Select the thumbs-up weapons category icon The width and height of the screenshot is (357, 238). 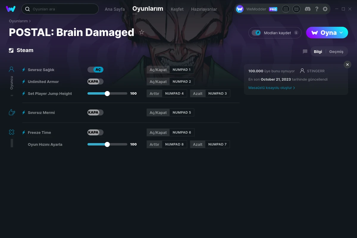point(12,112)
